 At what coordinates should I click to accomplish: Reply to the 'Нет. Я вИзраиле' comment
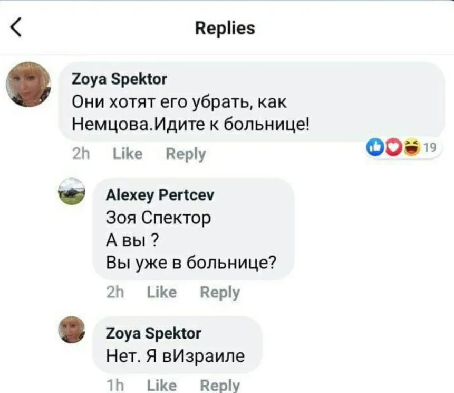(220, 386)
